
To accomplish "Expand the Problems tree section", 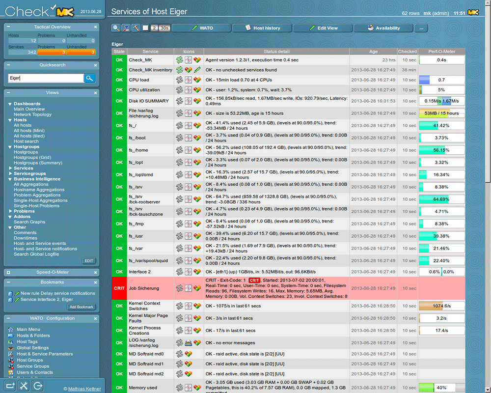I will pyautogui.click(x=10, y=211).
